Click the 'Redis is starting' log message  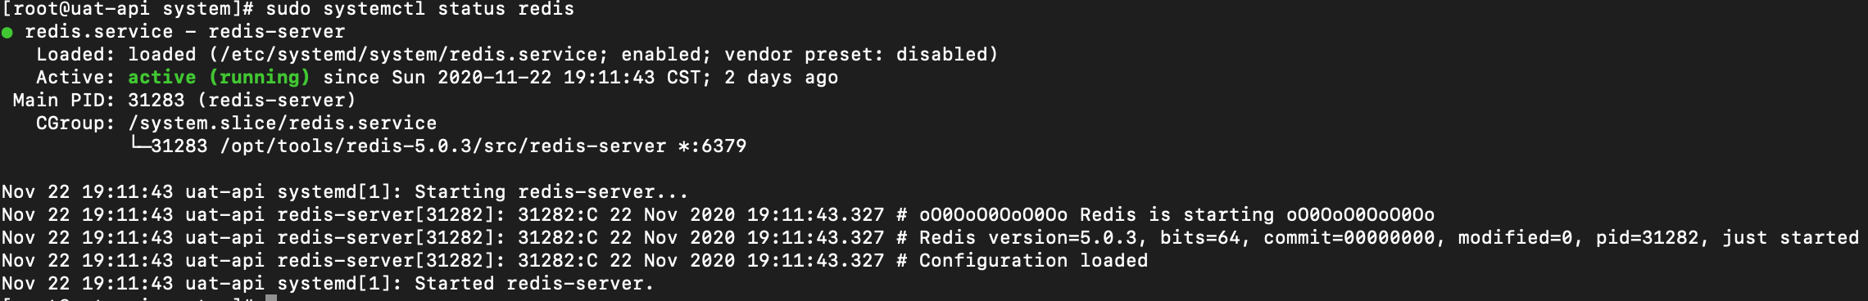(x=1177, y=214)
